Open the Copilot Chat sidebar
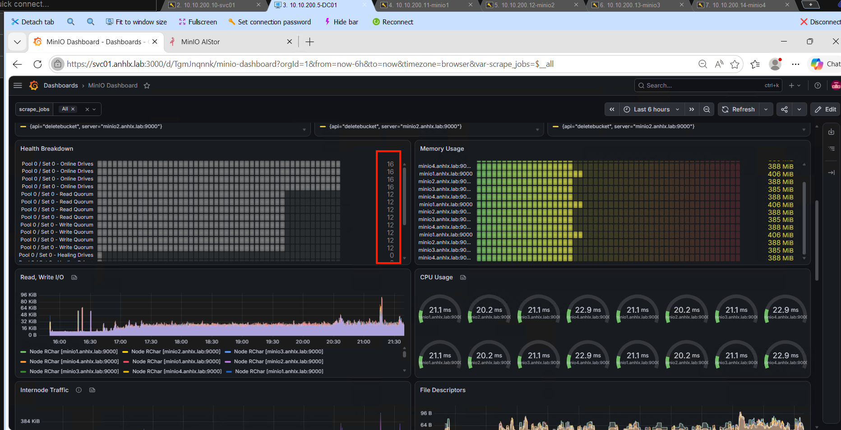The image size is (841, 430). click(x=825, y=64)
